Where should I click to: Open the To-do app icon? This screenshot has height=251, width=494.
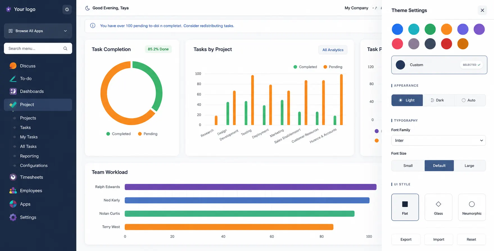[13, 79]
